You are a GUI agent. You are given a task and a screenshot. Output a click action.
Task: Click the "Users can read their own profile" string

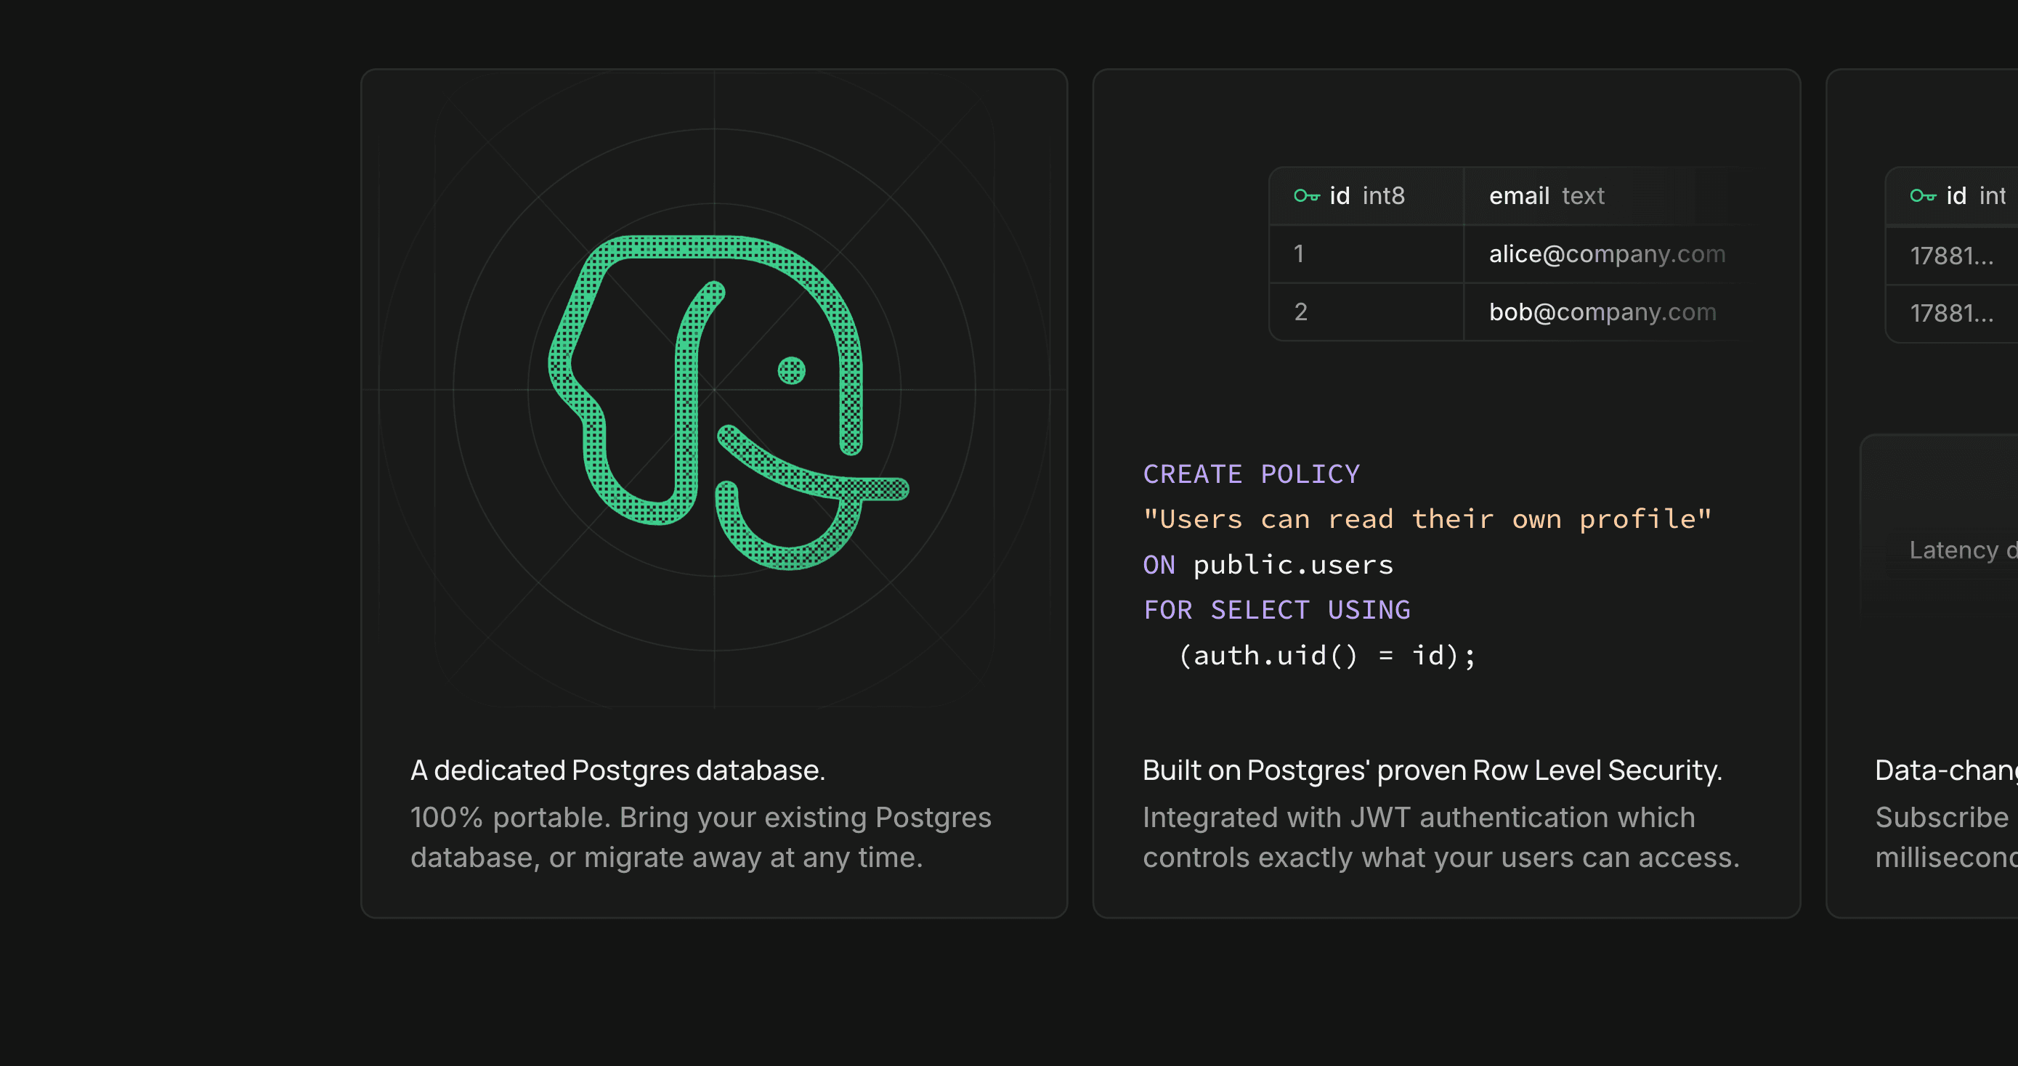(1427, 519)
